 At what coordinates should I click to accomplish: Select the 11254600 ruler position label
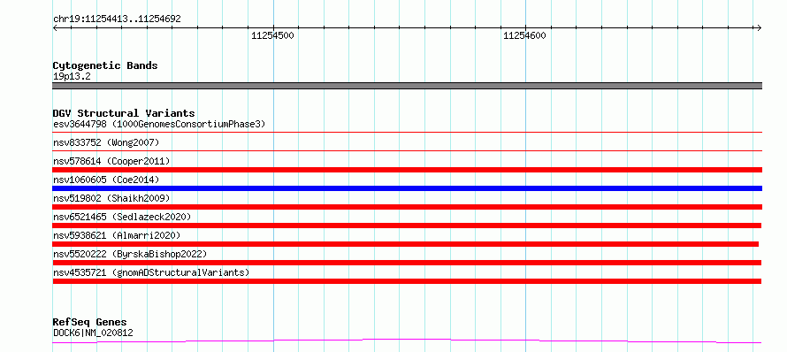[x=524, y=35]
